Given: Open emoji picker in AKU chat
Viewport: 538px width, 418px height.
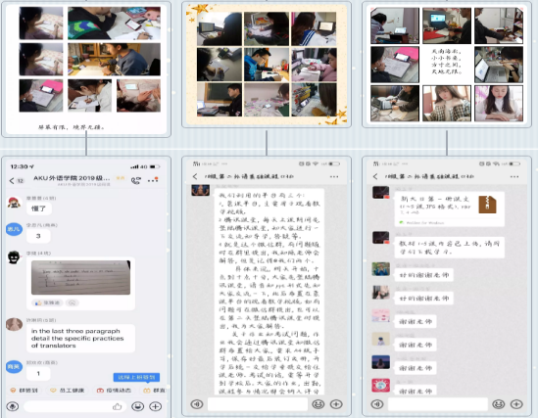Looking at the screenshot, I should point(137,406).
